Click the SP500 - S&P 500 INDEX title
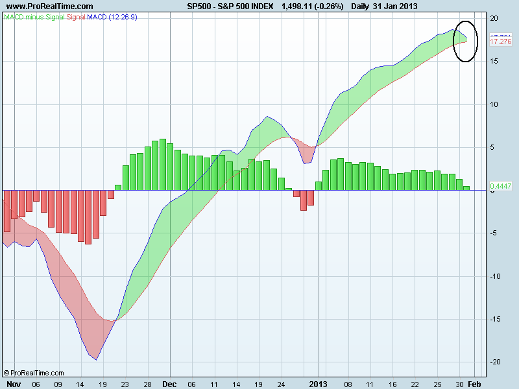This screenshot has height=389, width=519. click(230, 6)
